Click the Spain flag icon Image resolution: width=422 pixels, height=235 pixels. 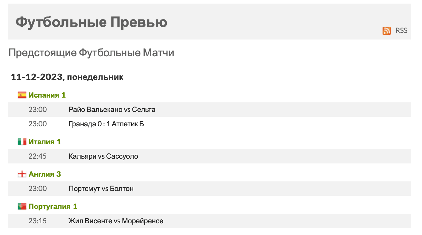22,95
